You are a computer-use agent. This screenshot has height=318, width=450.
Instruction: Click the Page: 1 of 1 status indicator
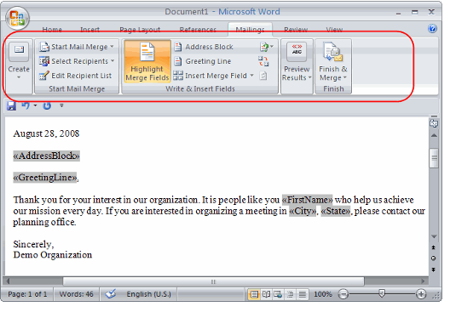27,294
